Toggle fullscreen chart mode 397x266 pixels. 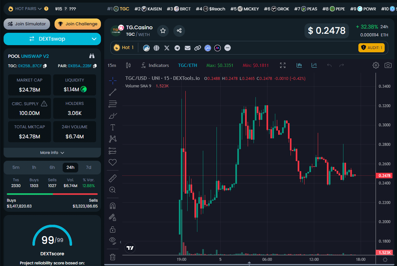tap(283, 65)
